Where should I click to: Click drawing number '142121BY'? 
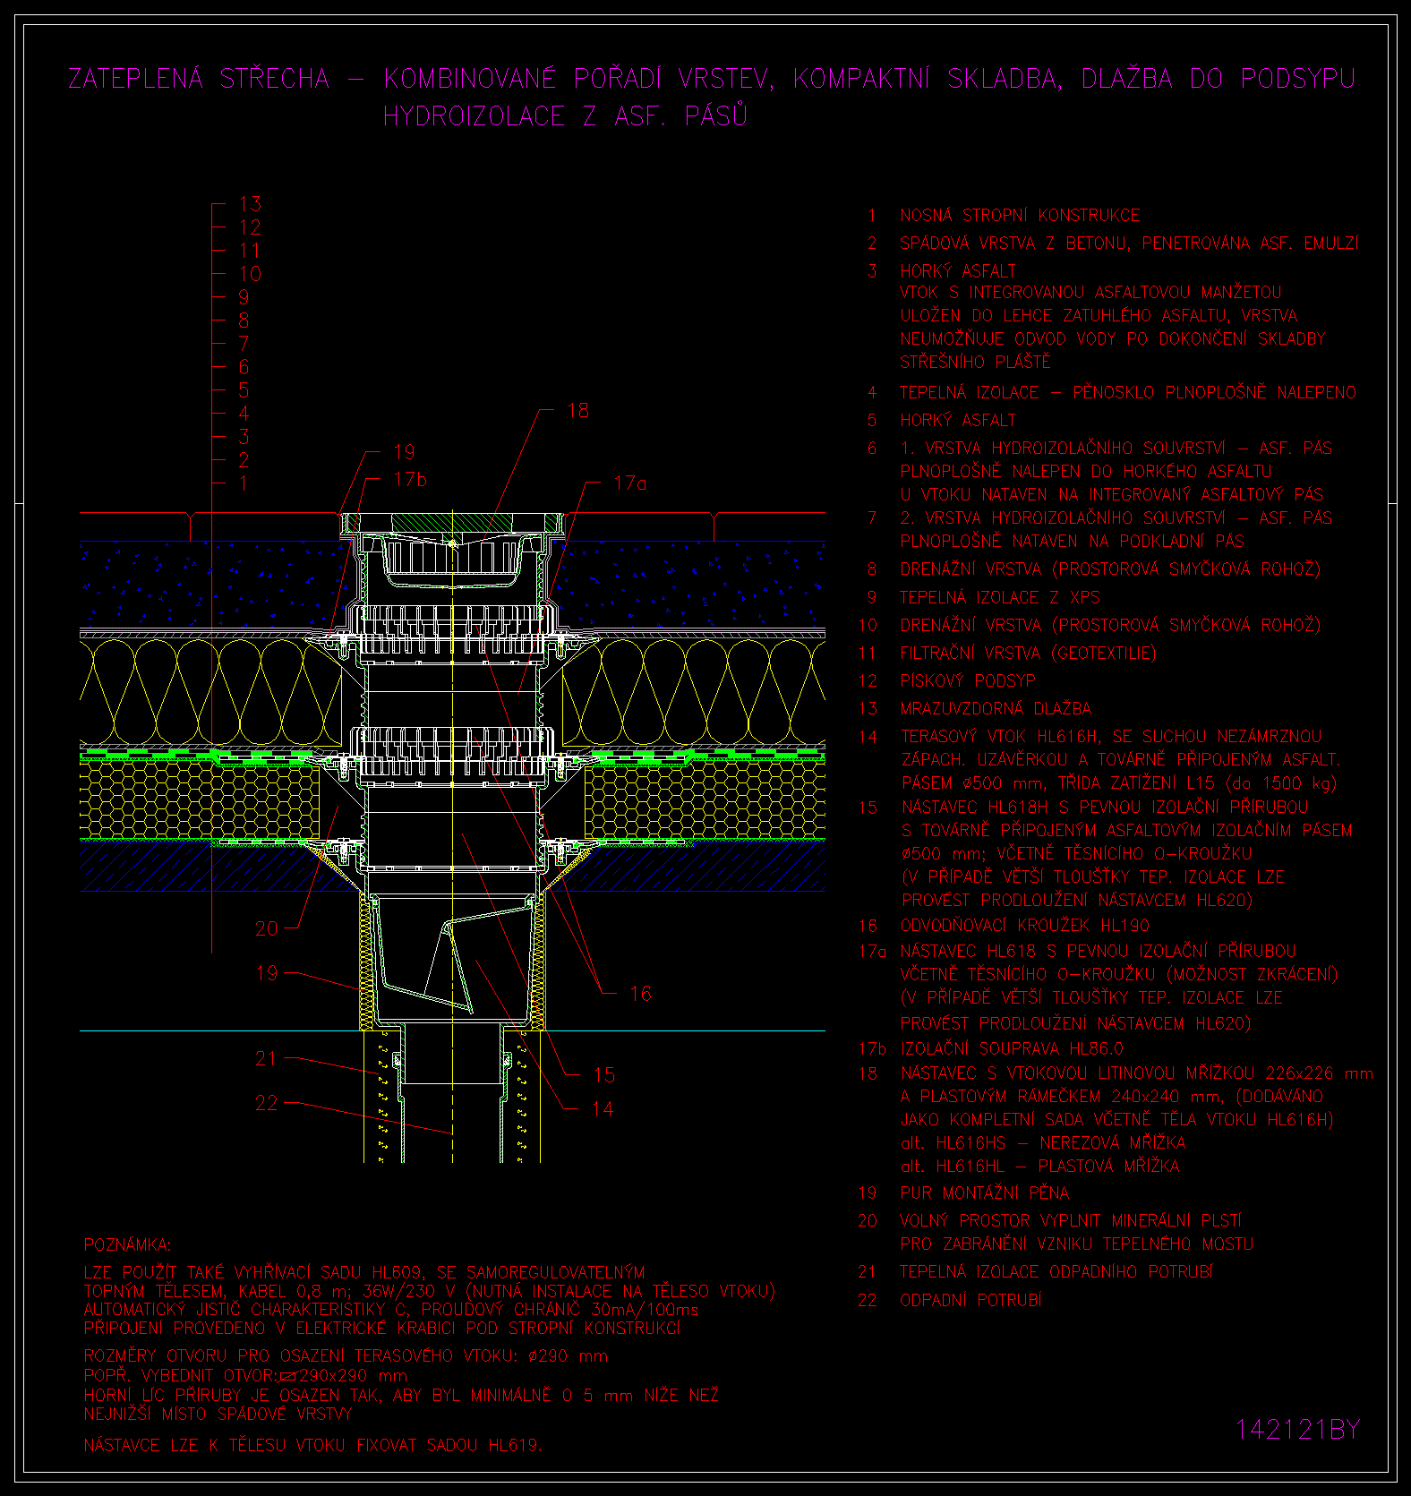tap(1297, 1430)
